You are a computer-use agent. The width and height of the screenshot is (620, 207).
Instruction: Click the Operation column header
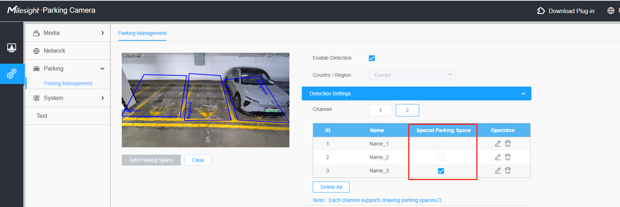[503, 130]
